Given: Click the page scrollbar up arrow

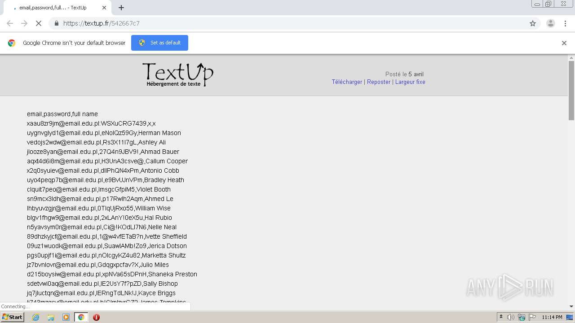Looking at the screenshot, I should click(571, 58).
